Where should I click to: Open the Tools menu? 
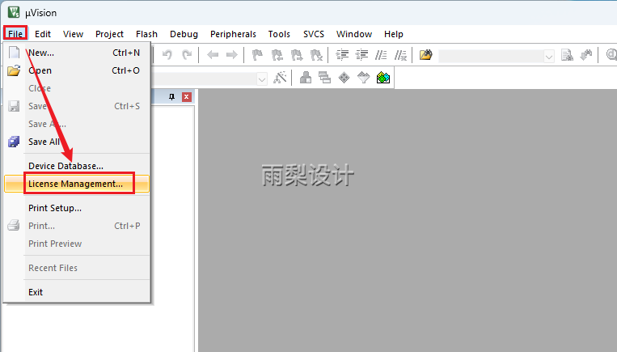point(279,34)
